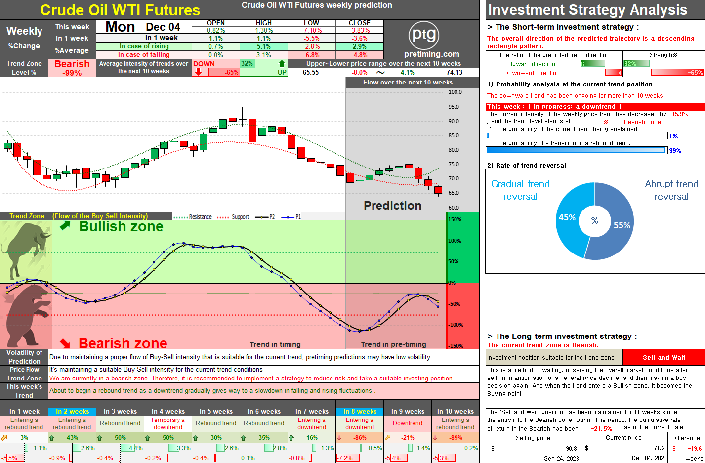705x463 pixels.
Task: Click the red Sell and Wait button
Action: [664, 357]
